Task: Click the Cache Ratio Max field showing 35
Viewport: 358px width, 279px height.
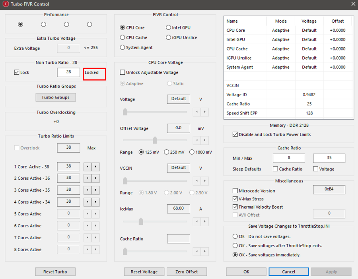Action: tap(329, 158)
